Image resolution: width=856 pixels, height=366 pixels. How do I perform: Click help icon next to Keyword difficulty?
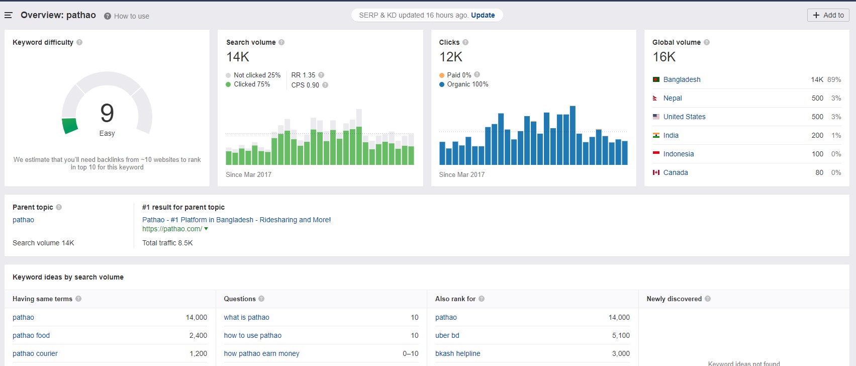[x=79, y=42]
